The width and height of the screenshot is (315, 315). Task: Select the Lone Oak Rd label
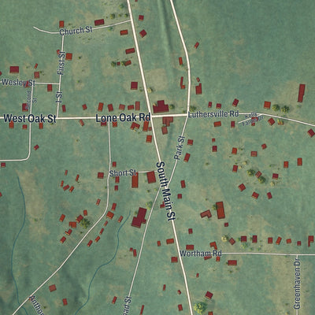[x=123, y=118]
